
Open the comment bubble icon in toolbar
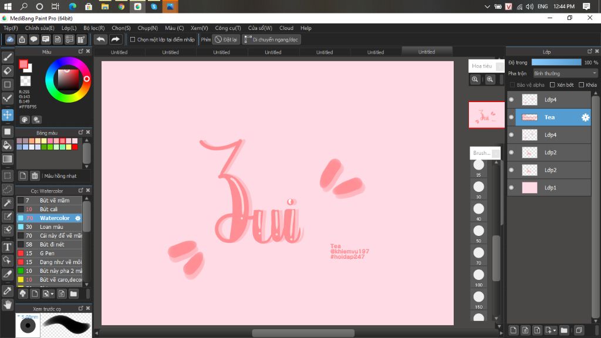point(33,39)
